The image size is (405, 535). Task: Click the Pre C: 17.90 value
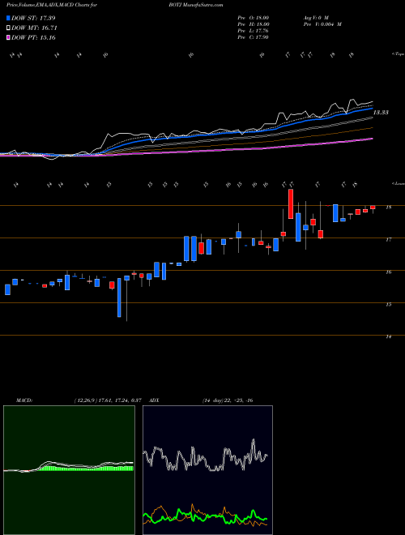coord(254,37)
